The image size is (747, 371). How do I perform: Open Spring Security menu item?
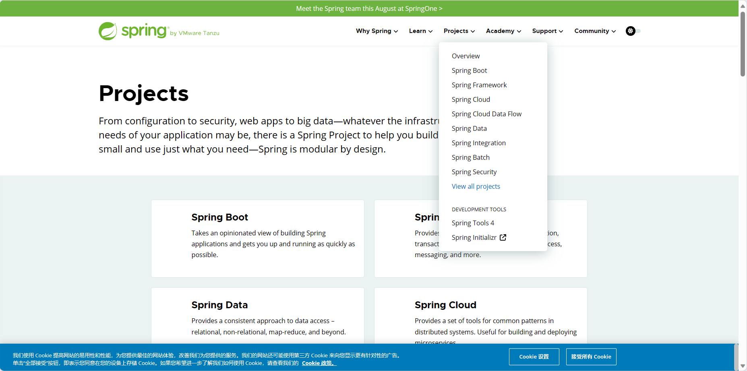[474, 172]
